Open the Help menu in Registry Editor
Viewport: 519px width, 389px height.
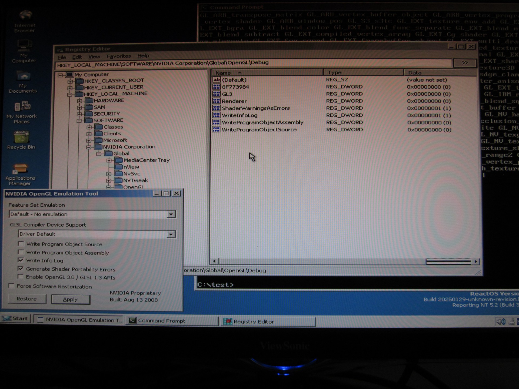pyautogui.click(x=143, y=56)
